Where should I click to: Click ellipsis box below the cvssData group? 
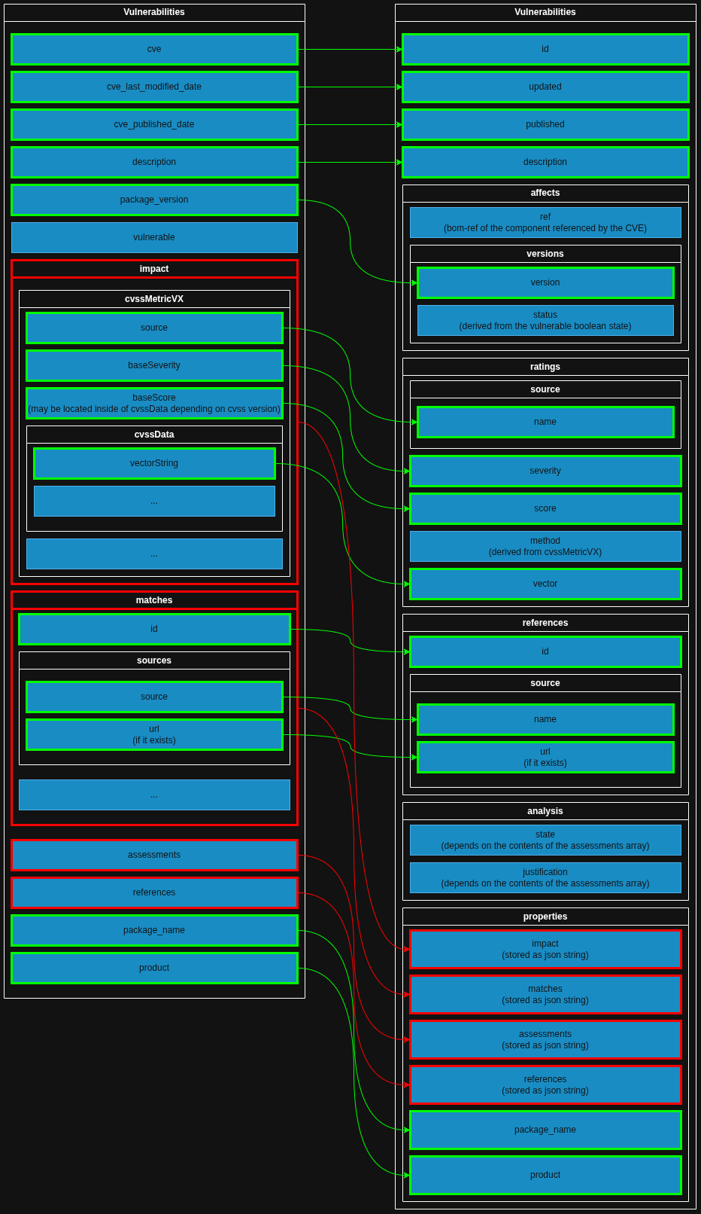point(154,554)
